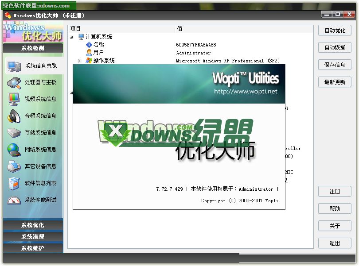Viewport: 359px width, 266px height.
Task: Switch to 系统清理 section
Action: pyautogui.click(x=33, y=236)
